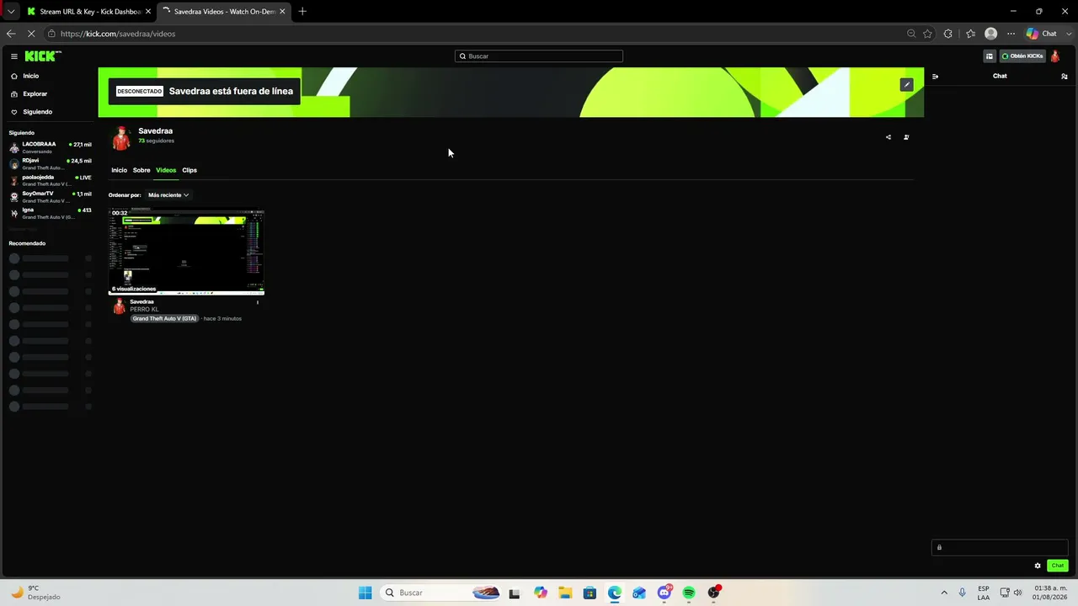Open Igna followed channel

51,213
